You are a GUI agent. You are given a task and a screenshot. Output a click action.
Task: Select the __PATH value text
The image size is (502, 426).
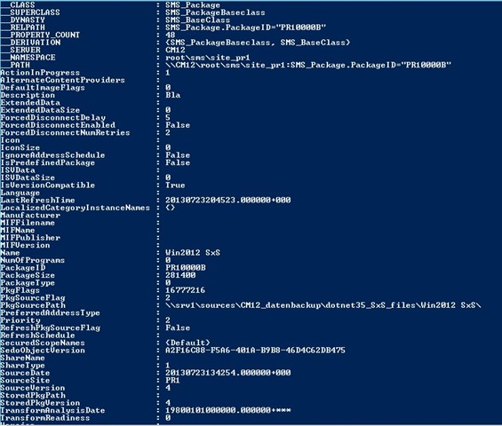tap(308, 65)
